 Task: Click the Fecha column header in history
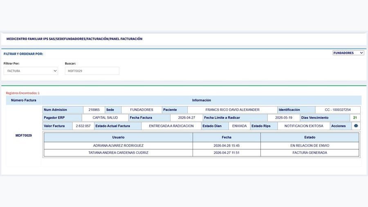tap(227, 137)
